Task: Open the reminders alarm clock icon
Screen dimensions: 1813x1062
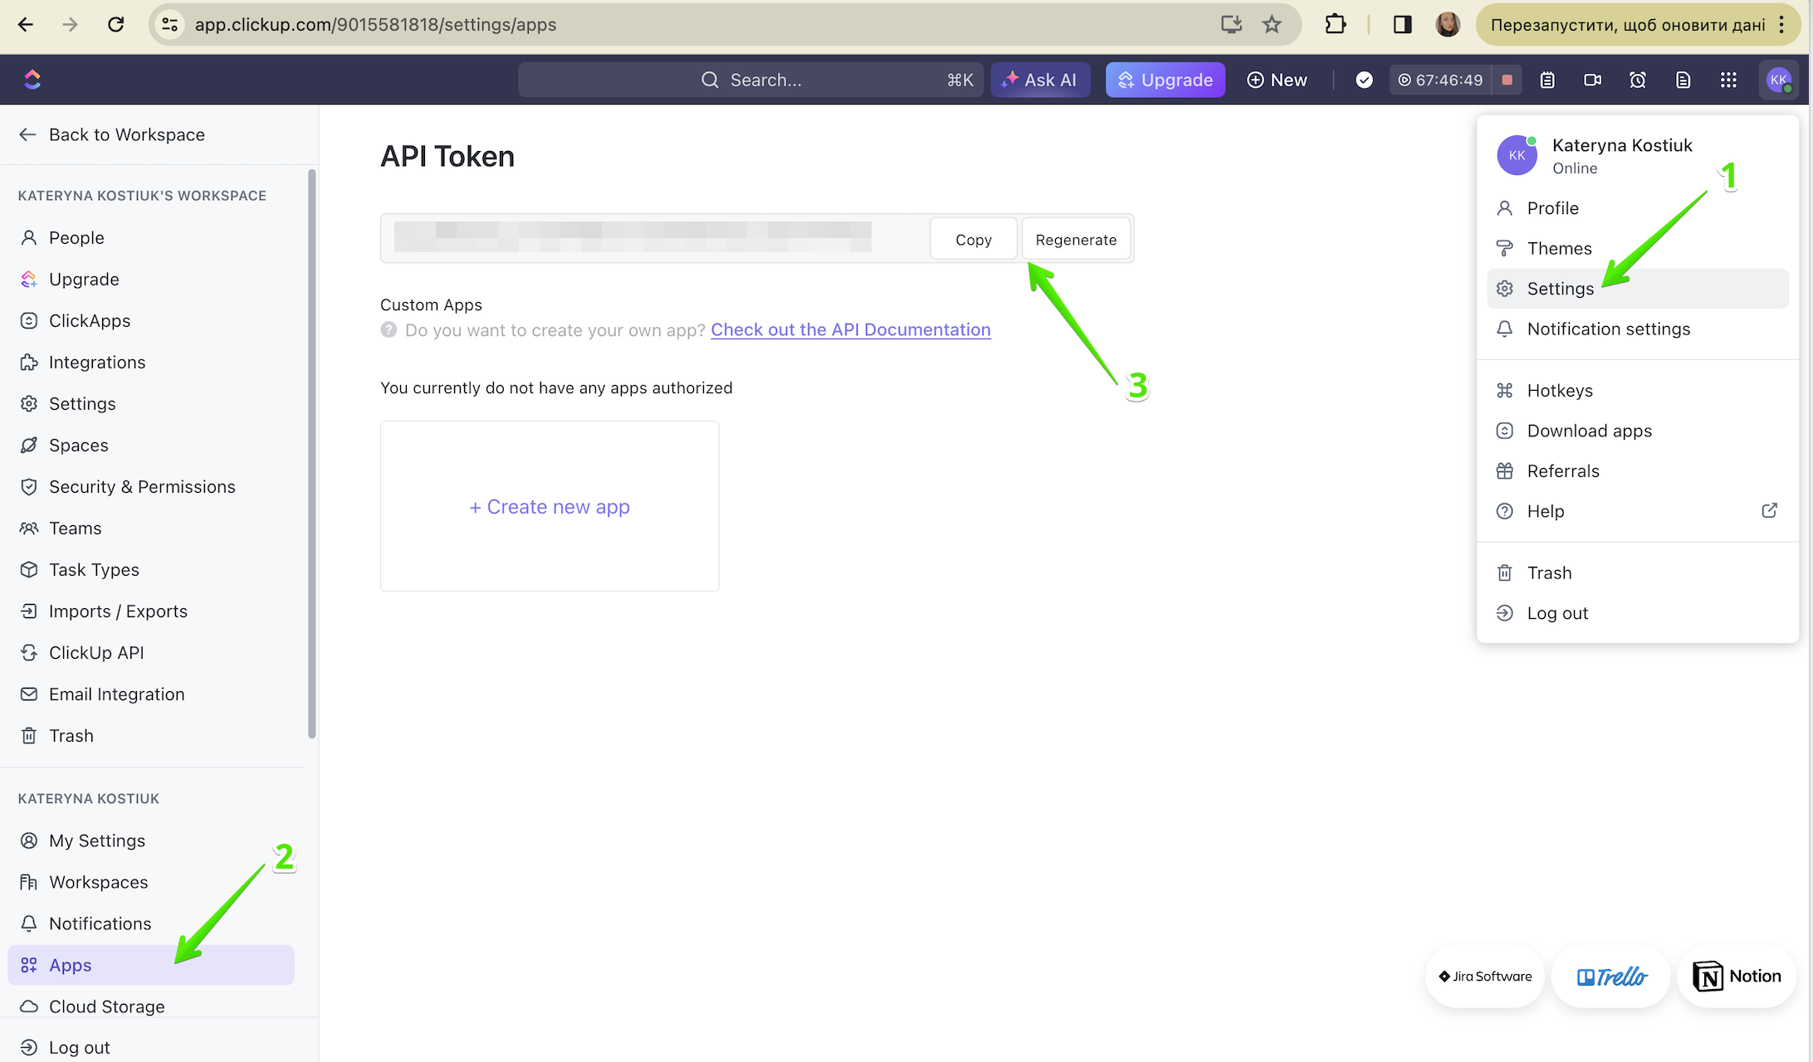Action: (x=1638, y=80)
